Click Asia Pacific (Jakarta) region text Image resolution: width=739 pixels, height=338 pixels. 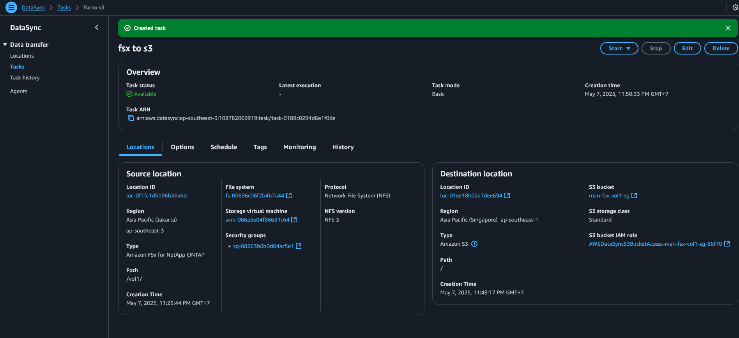(x=152, y=220)
